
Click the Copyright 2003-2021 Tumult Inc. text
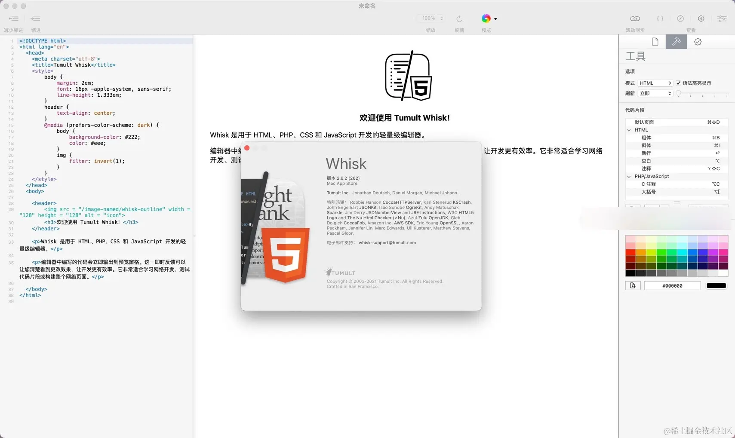click(385, 282)
